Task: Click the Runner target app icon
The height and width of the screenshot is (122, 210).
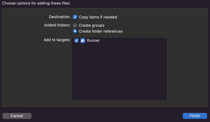Action: pos(83,41)
